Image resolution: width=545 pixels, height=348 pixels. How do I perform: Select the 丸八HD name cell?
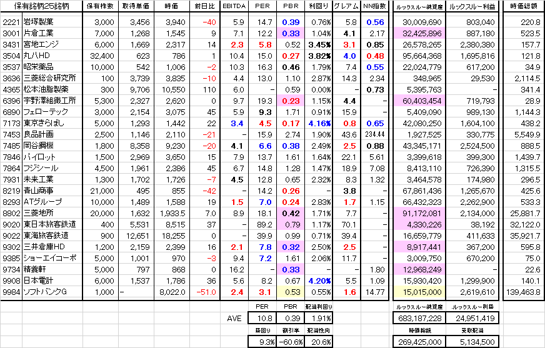[x=36, y=56]
